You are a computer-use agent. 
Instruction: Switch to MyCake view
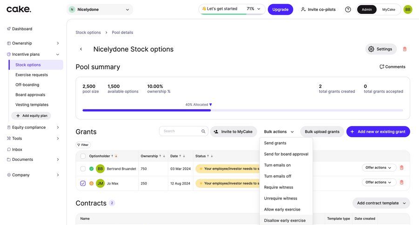389,9
